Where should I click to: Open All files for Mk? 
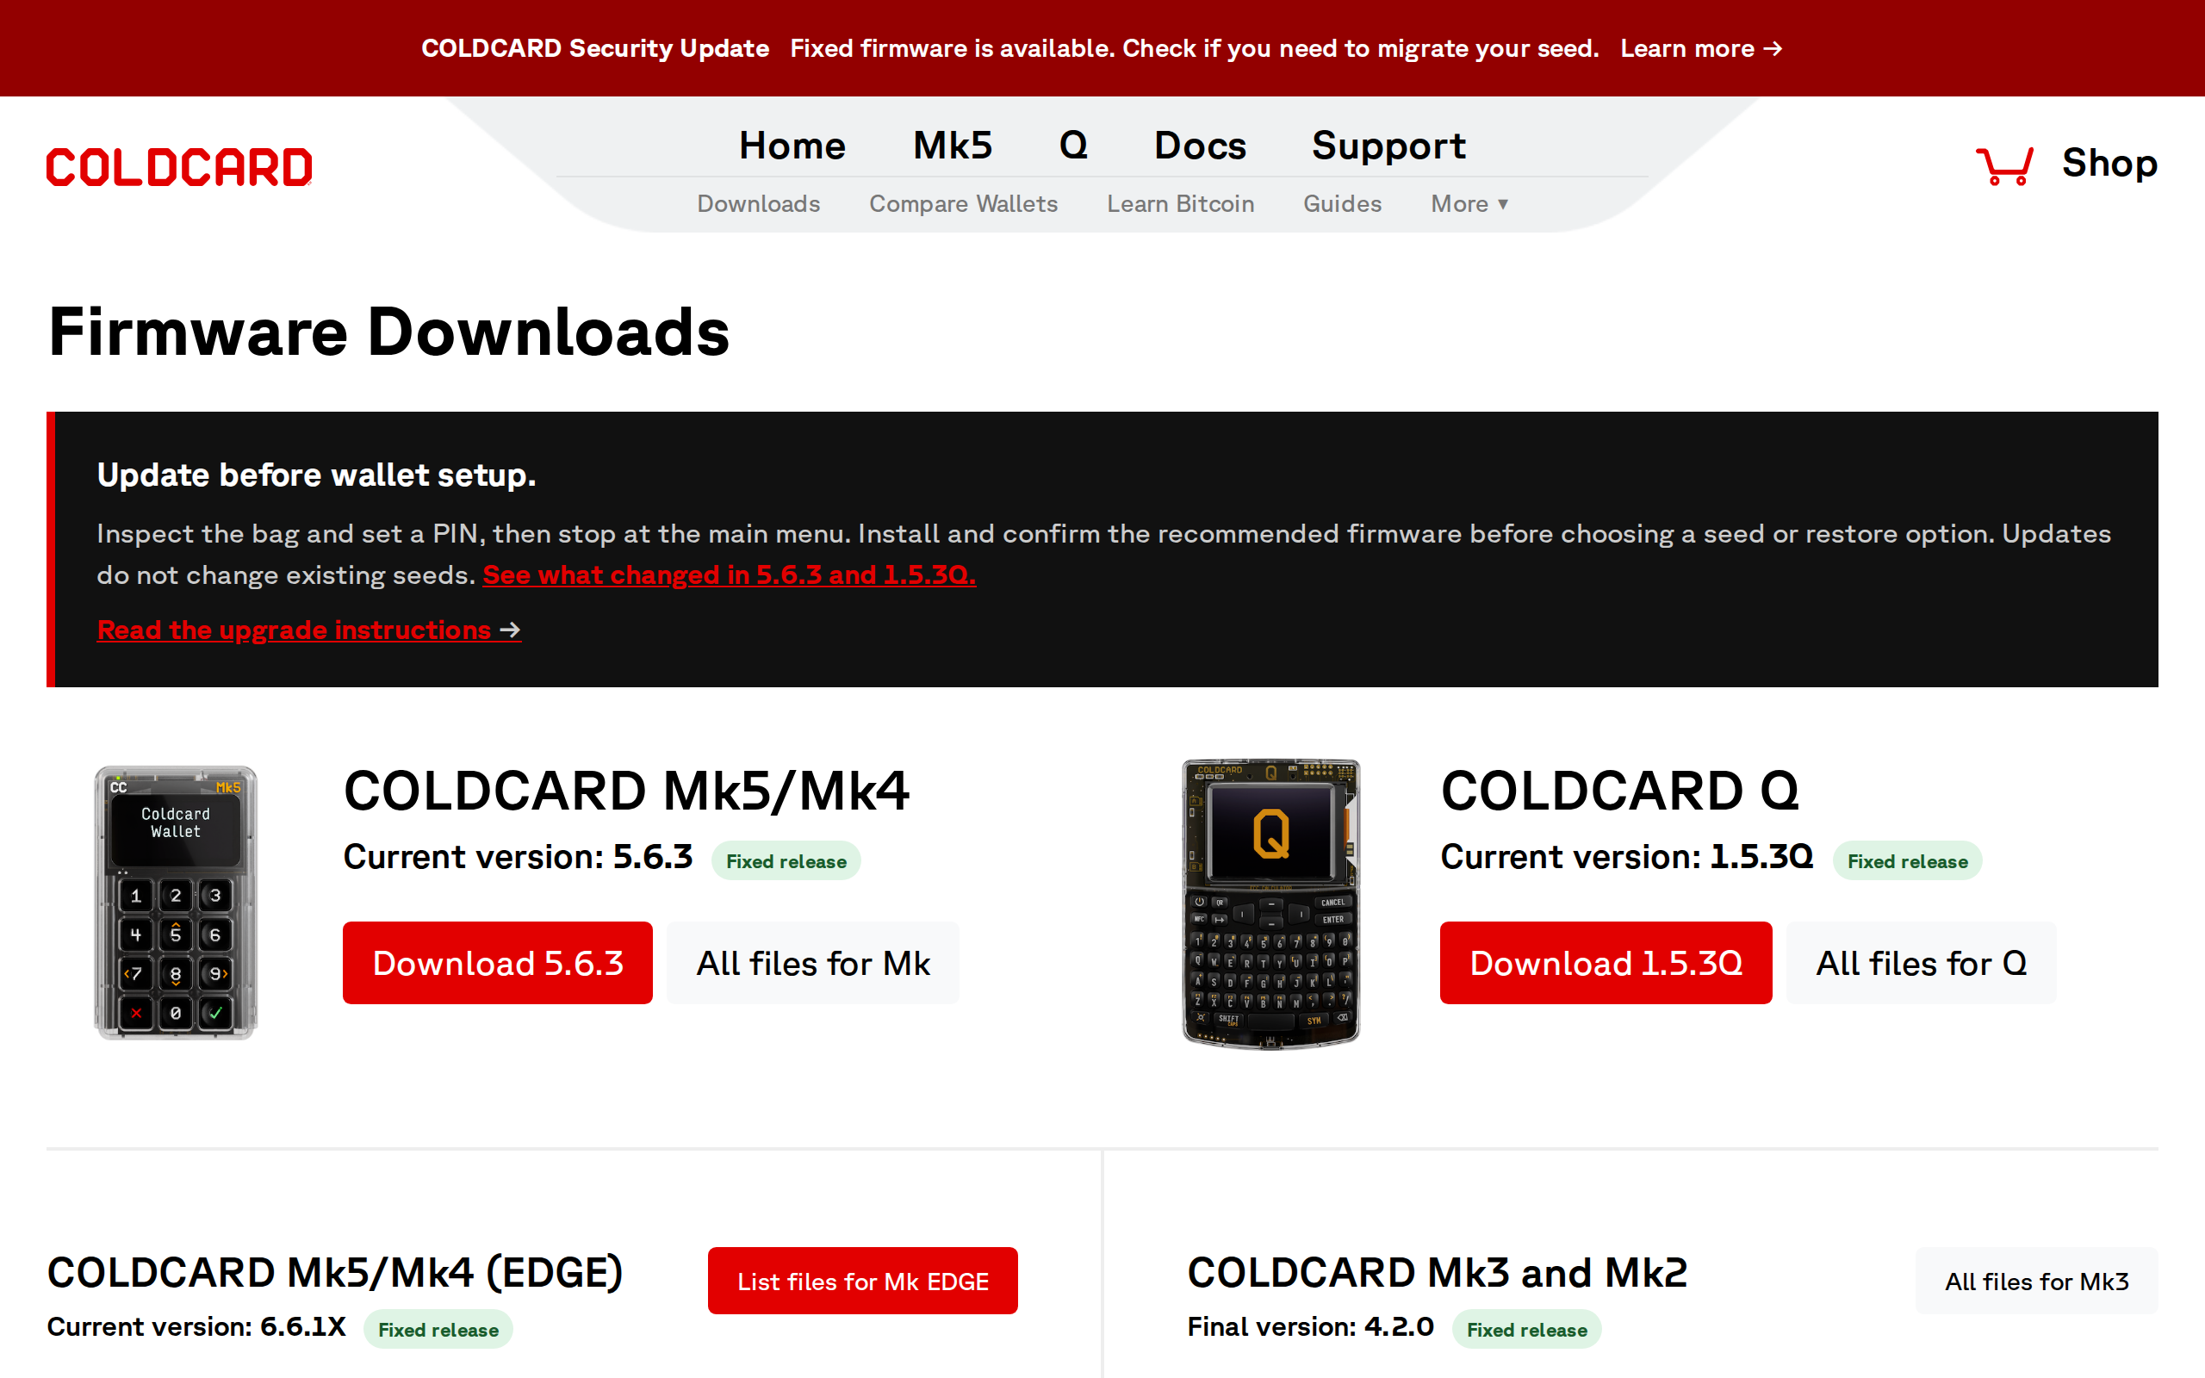813,962
